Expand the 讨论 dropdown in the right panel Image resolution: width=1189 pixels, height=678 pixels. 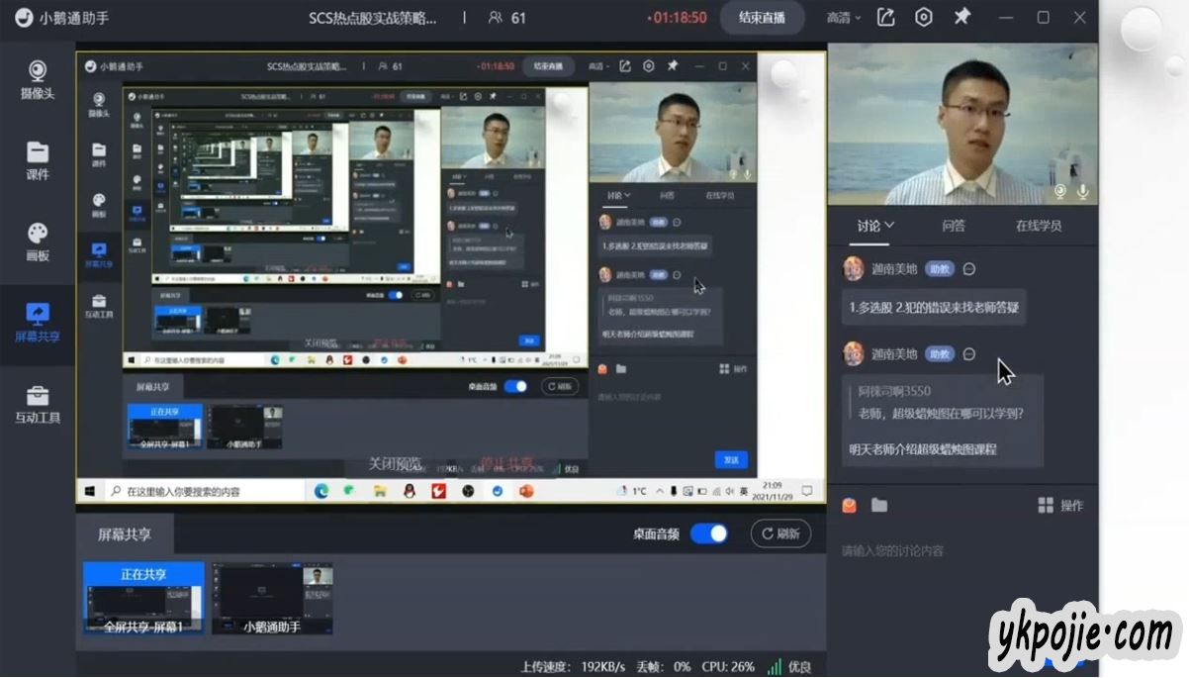[x=875, y=226]
